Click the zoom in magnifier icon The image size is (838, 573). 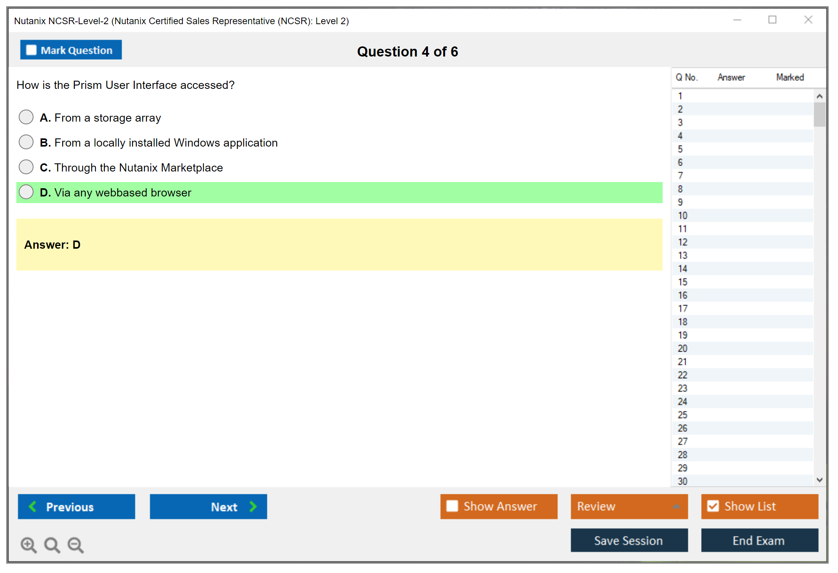click(28, 544)
